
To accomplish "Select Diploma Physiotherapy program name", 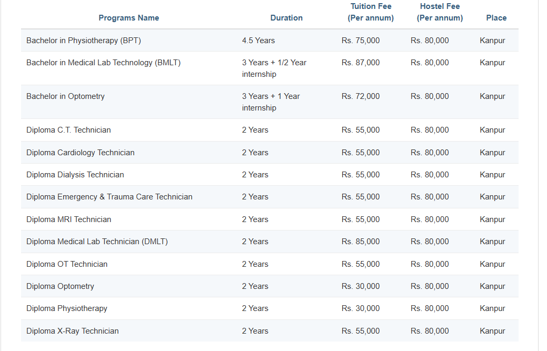I will tap(67, 308).
